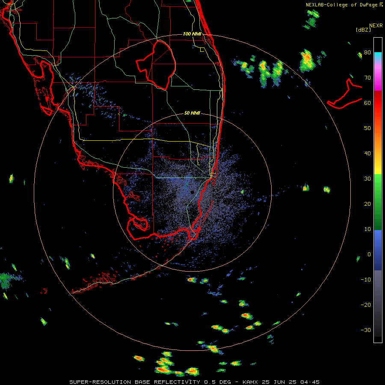This screenshot has height=385, width=385.
Task: Click the NEXR label above the color scale
Action: (x=376, y=26)
